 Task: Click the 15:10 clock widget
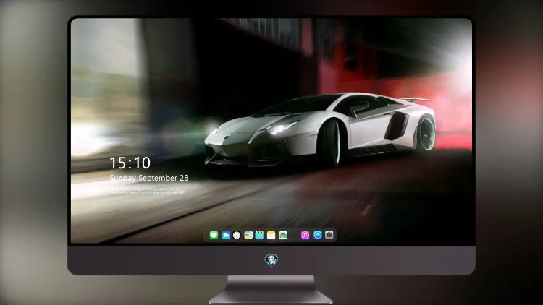click(130, 163)
